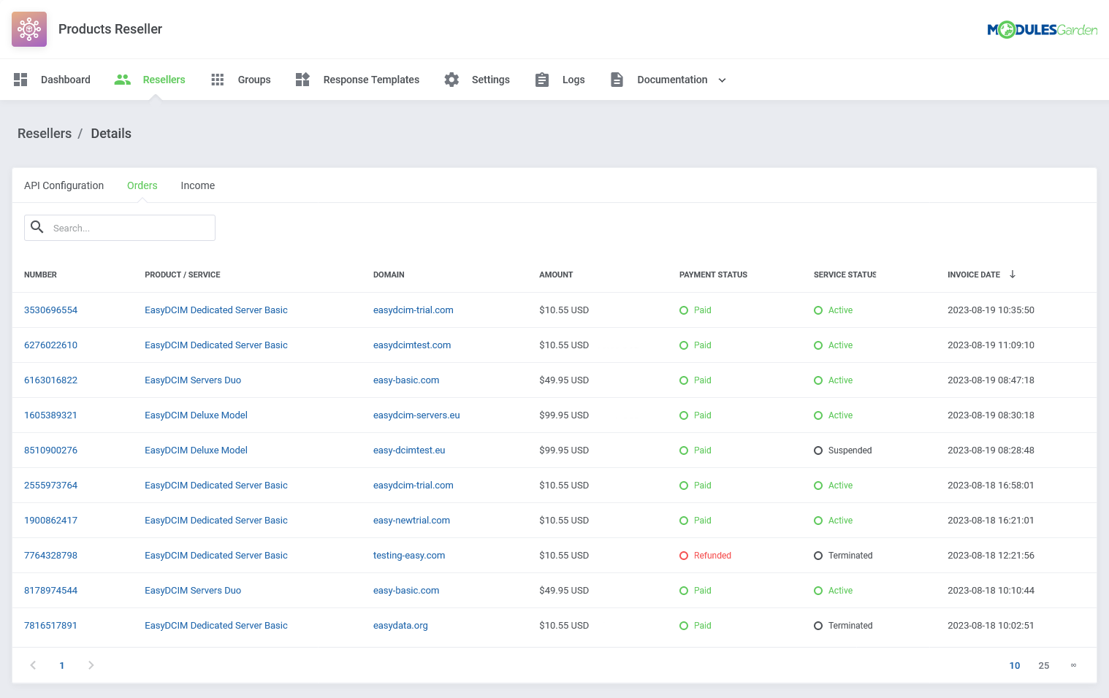Click the Invoice Date sort arrow

1013,275
